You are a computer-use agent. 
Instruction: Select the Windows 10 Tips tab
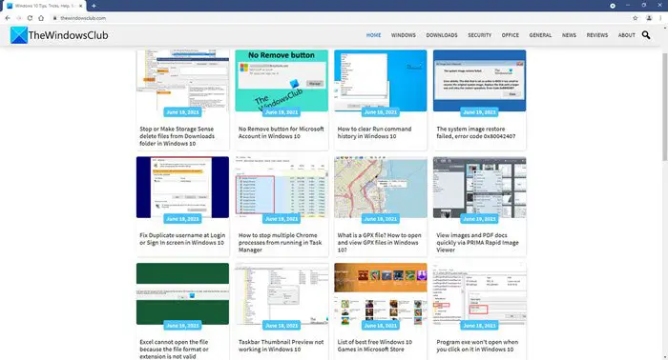pos(44,6)
